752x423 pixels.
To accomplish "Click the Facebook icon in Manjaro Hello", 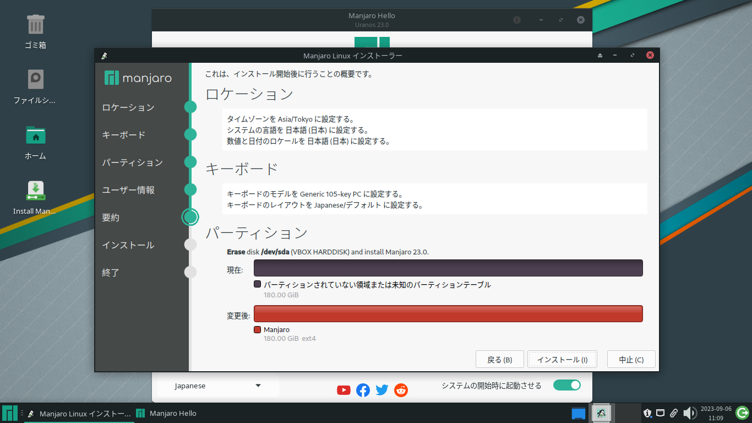I will coord(363,390).
